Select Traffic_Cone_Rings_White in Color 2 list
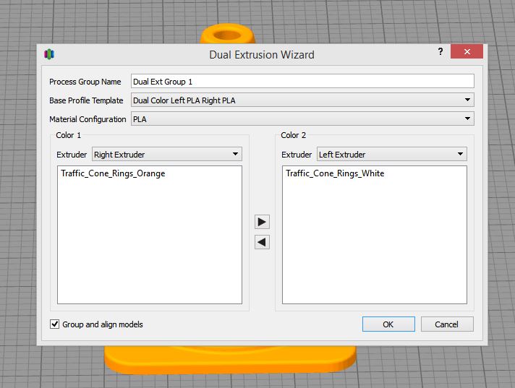 (335, 173)
